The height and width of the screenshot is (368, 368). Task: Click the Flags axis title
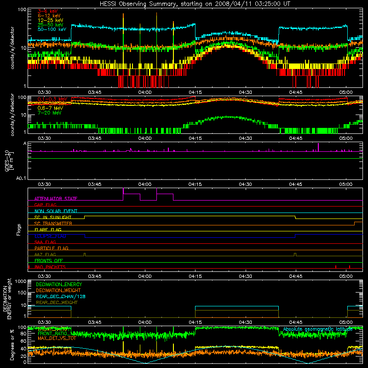(19, 230)
